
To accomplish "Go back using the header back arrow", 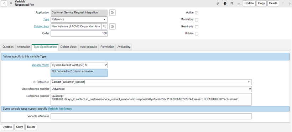I will 4,3.
